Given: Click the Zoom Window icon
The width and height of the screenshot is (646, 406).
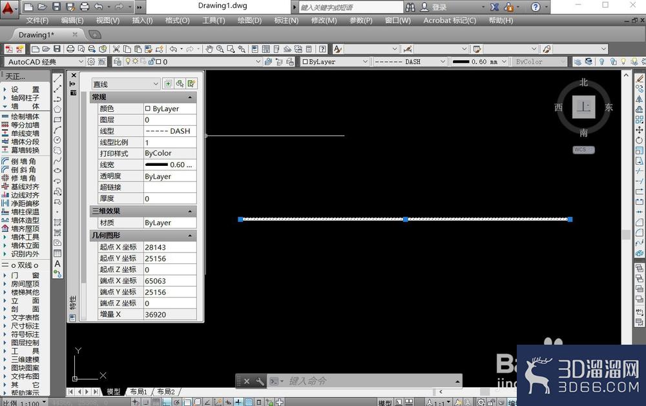Looking at the screenshot, I should coord(231,49).
